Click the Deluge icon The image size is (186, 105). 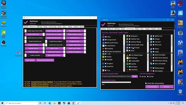point(151,39)
